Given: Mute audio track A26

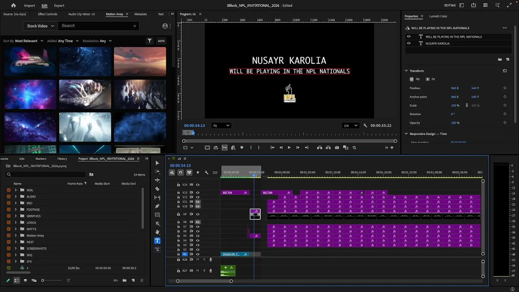Looking at the screenshot, I should pos(198,260).
